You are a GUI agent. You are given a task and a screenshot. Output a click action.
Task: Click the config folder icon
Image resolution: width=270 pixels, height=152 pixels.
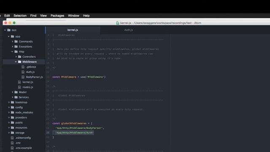(12, 107)
